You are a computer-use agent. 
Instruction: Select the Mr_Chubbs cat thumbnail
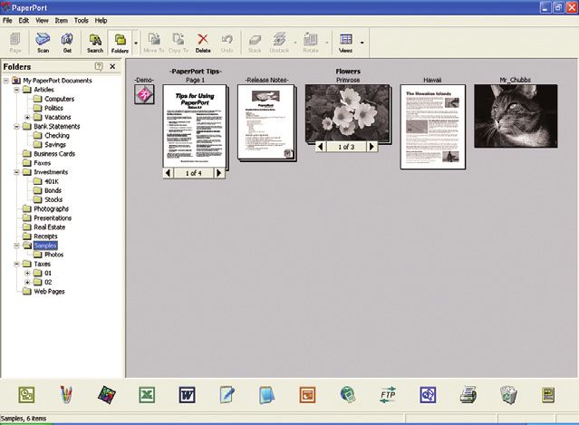(x=516, y=116)
